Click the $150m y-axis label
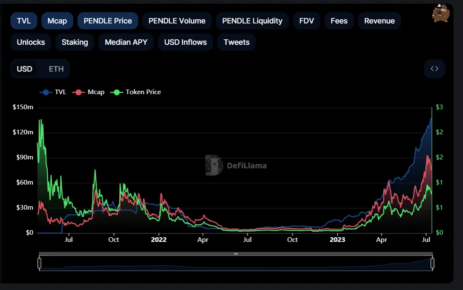The width and height of the screenshot is (463, 290). tap(23, 107)
